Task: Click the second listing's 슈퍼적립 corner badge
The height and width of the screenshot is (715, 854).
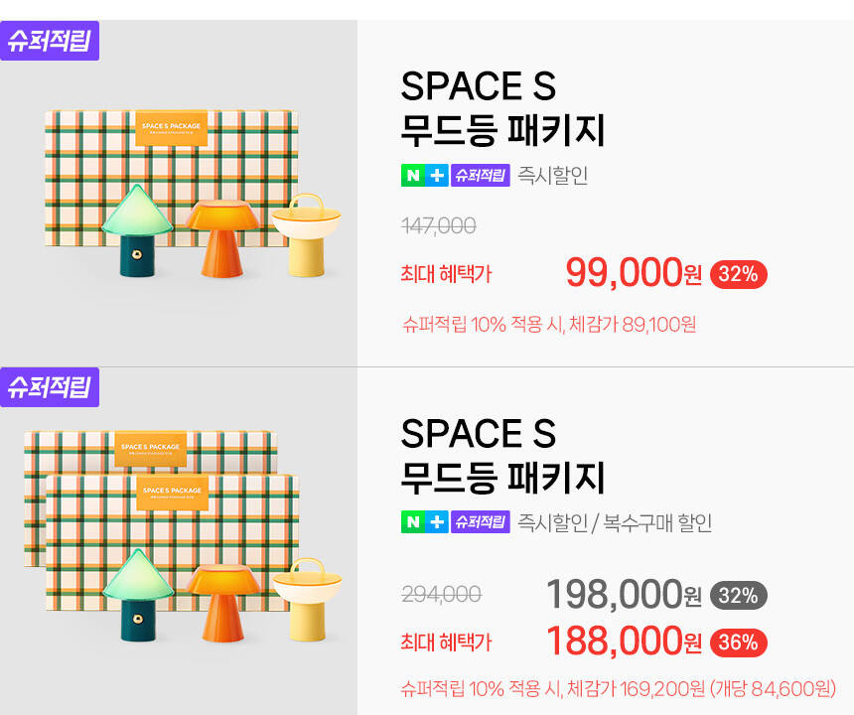Action: [x=50, y=387]
